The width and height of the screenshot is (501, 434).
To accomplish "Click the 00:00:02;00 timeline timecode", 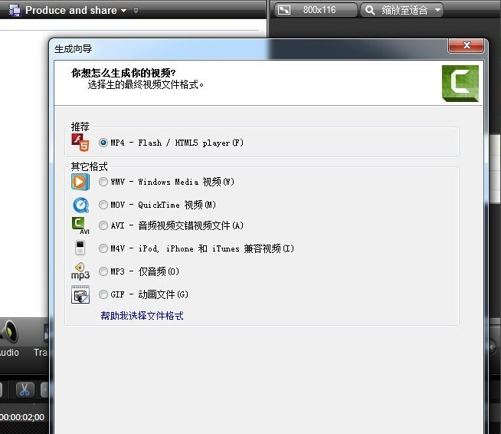I will pyautogui.click(x=22, y=417).
